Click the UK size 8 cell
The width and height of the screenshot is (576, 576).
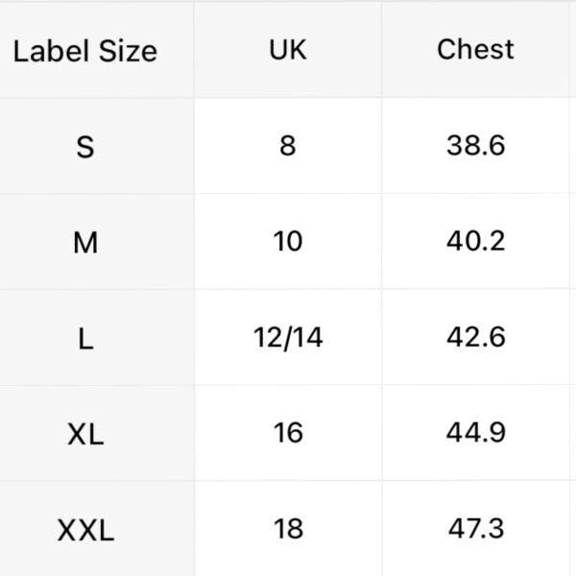(288, 146)
